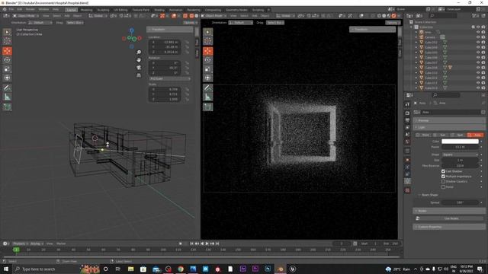Click the outliner search field

pyautogui.click(x=444, y=15)
